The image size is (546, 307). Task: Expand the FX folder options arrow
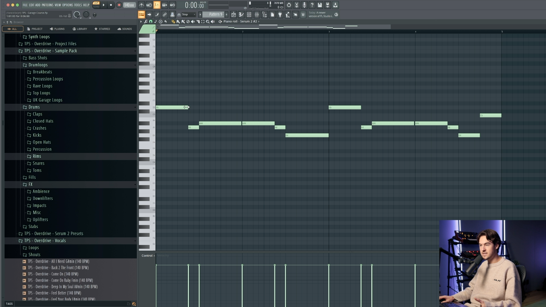pos(135,184)
